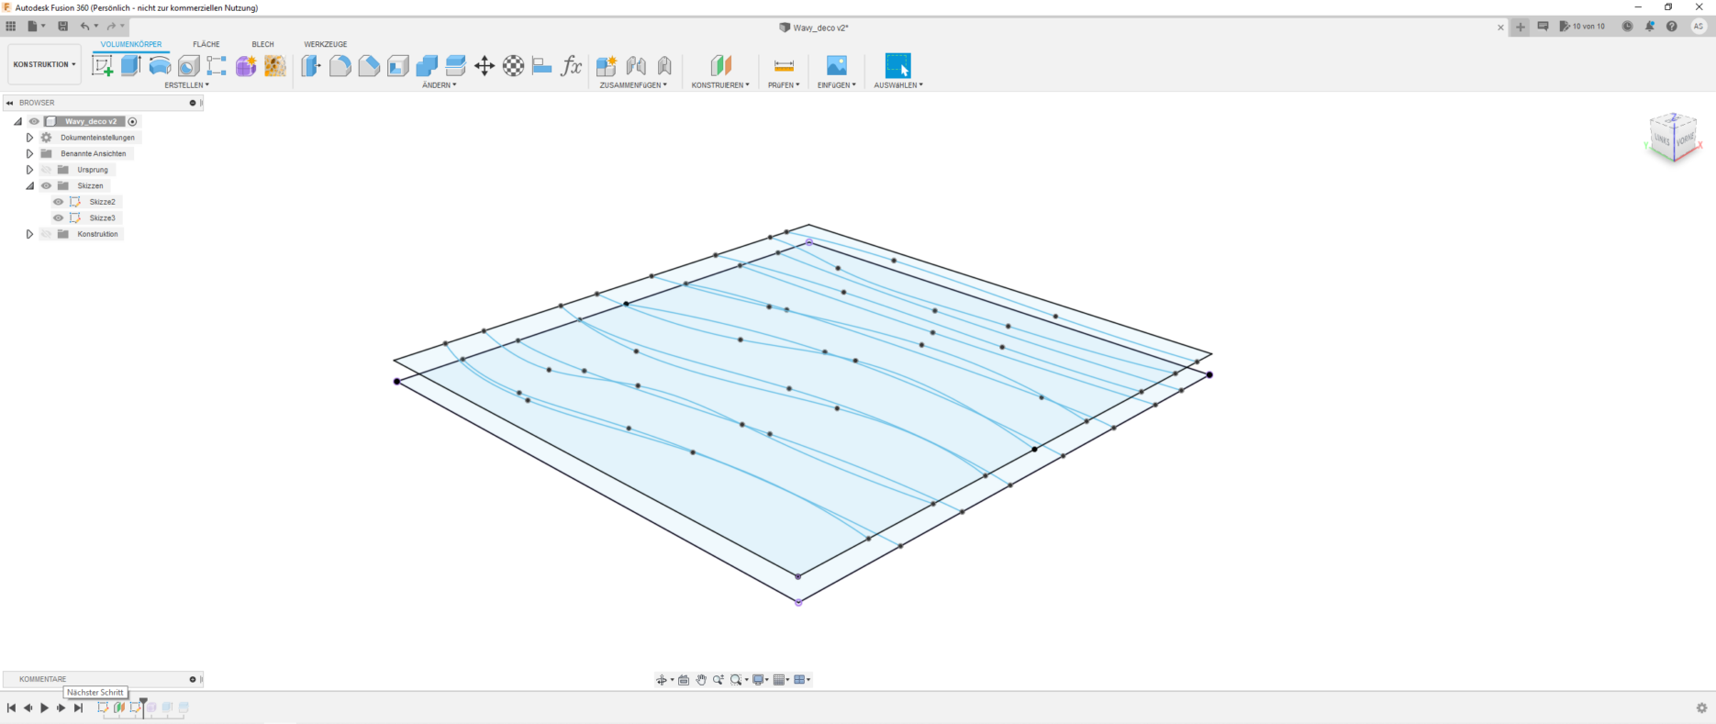
Task: Expand the Dokumenteinstellungen tree node
Action: [x=29, y=138]
